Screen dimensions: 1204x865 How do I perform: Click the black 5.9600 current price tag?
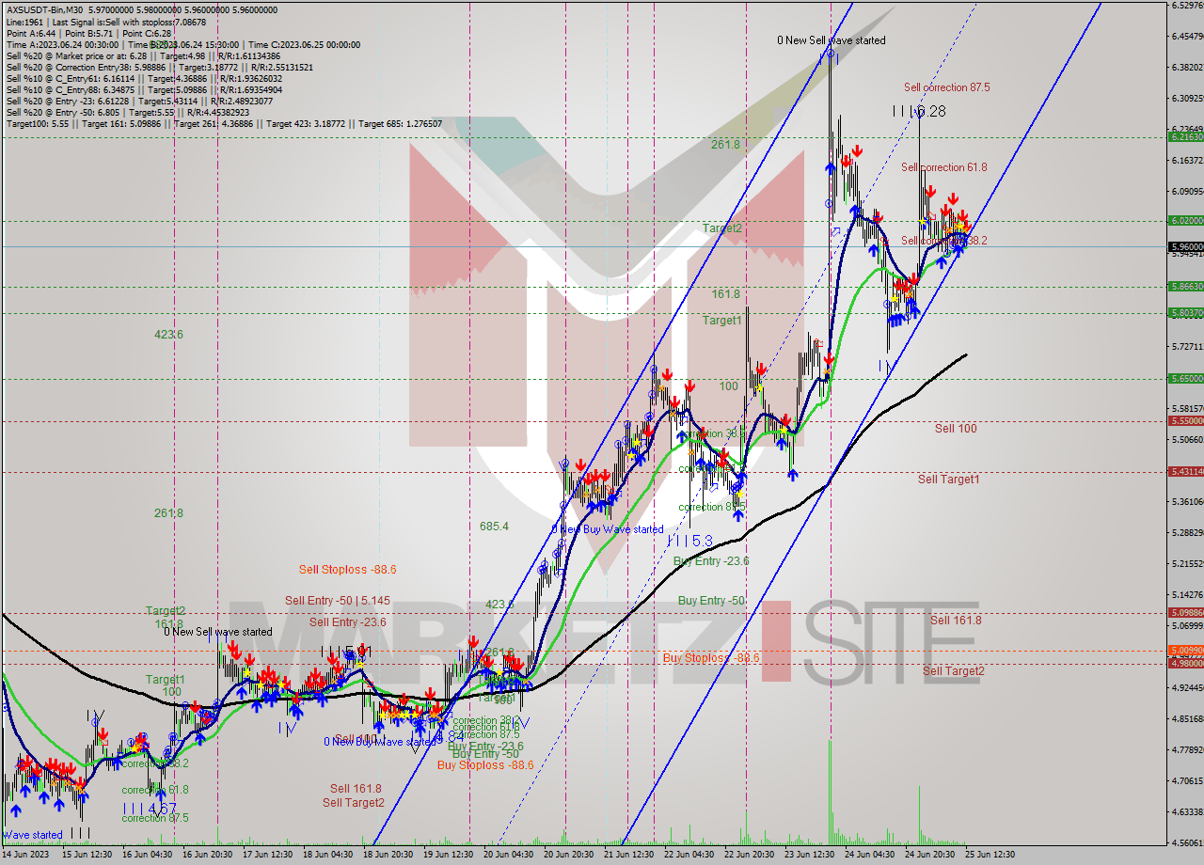click(x=1186, y=246)
